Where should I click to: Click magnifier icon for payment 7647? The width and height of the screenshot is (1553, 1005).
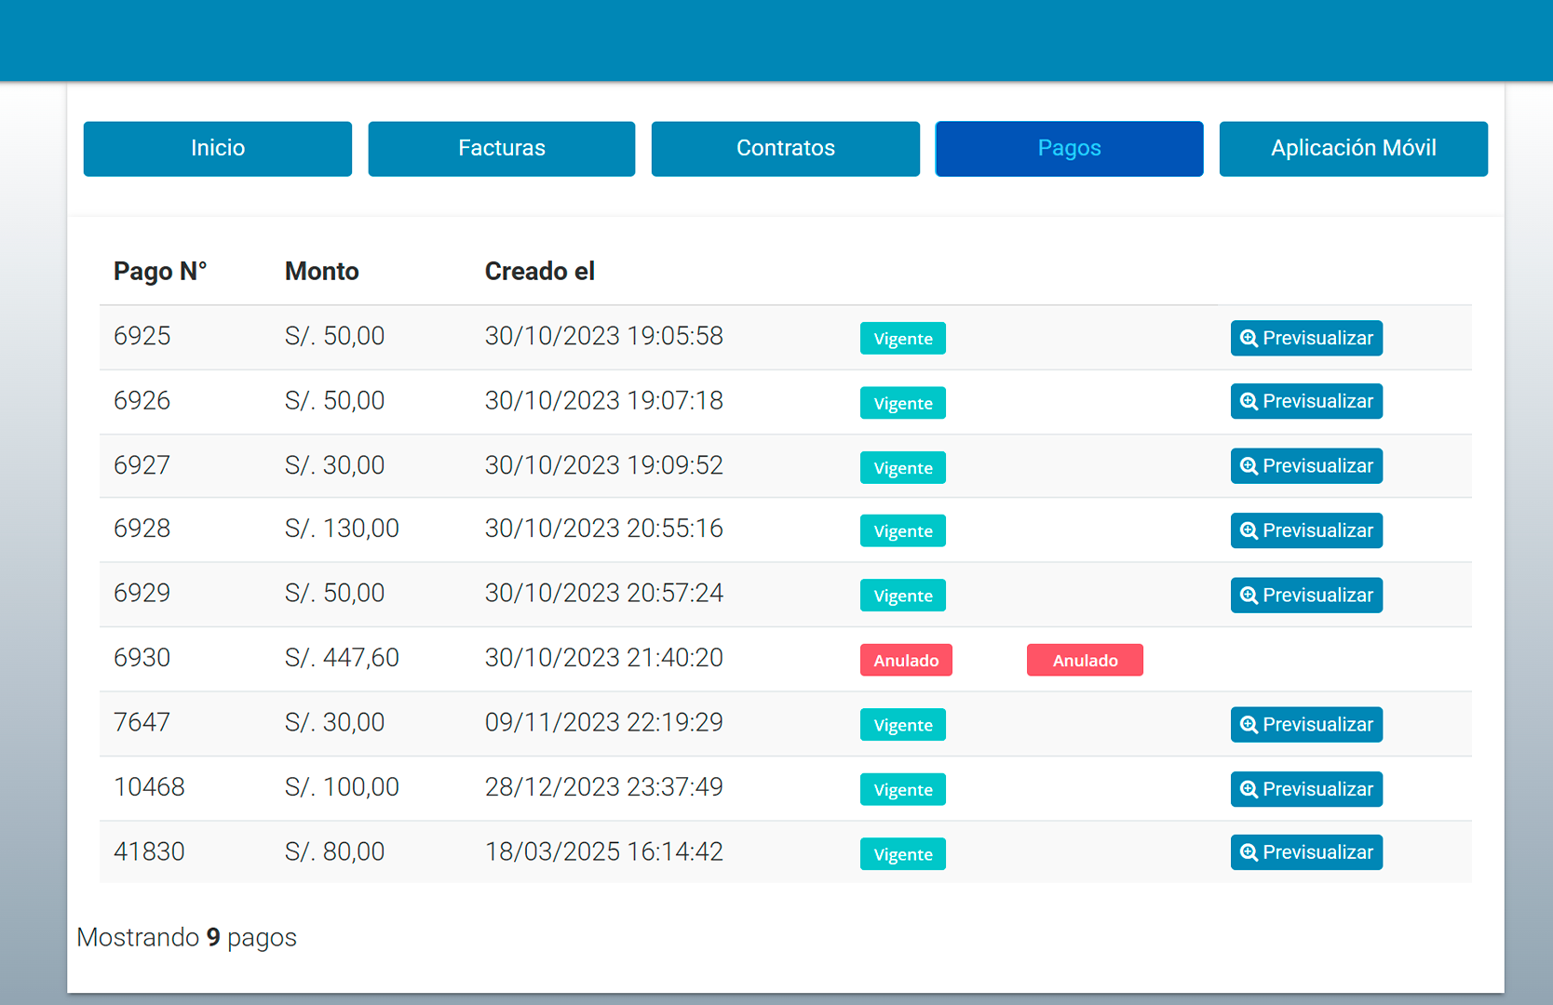coord(1249,725)
